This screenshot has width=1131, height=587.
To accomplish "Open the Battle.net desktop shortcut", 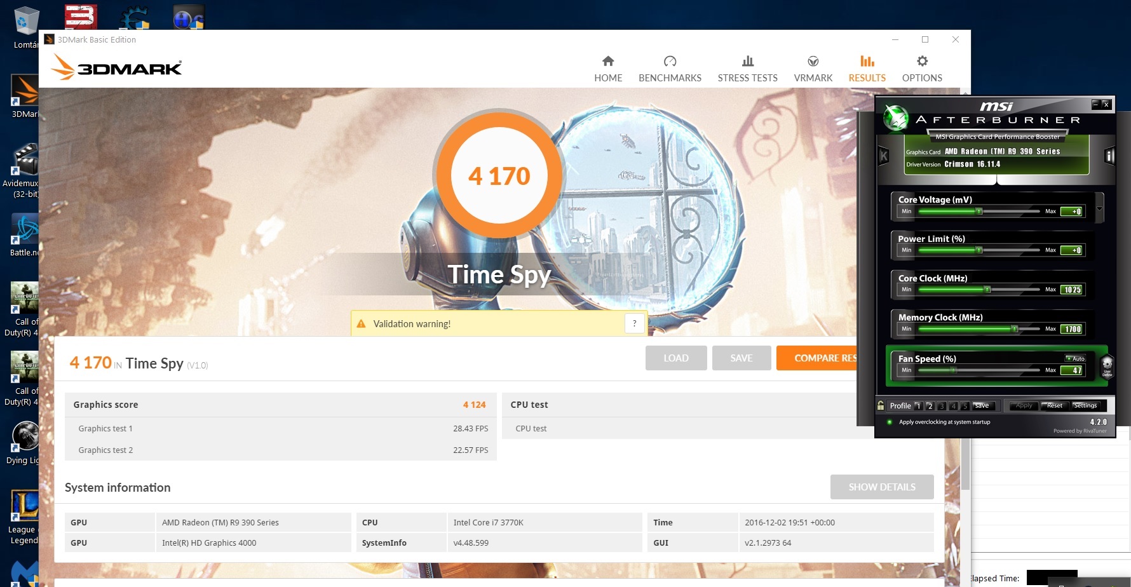I will pyautogui.click(x=24, y=235).
